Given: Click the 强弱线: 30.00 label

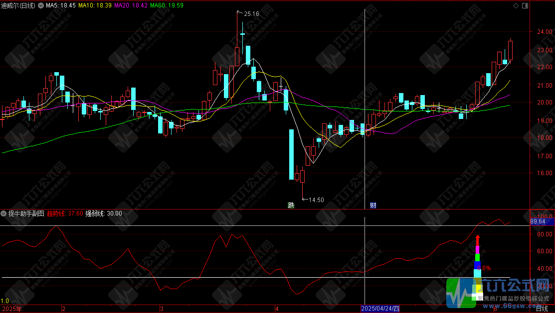Looking at the screenshot, I should (104, 213).
